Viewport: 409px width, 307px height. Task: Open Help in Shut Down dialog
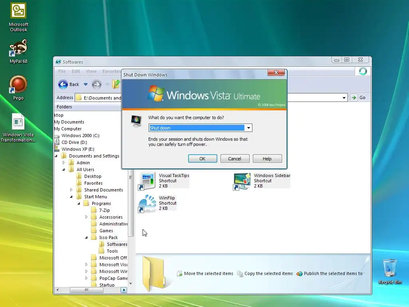click(x=267, y=158)
